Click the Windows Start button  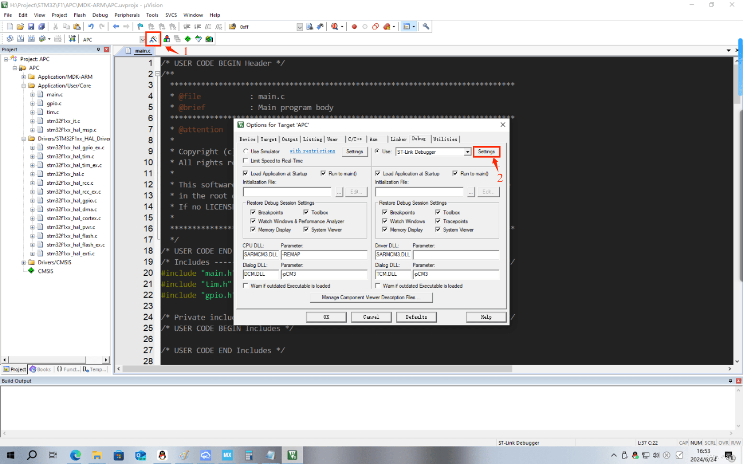click(11, 455)
